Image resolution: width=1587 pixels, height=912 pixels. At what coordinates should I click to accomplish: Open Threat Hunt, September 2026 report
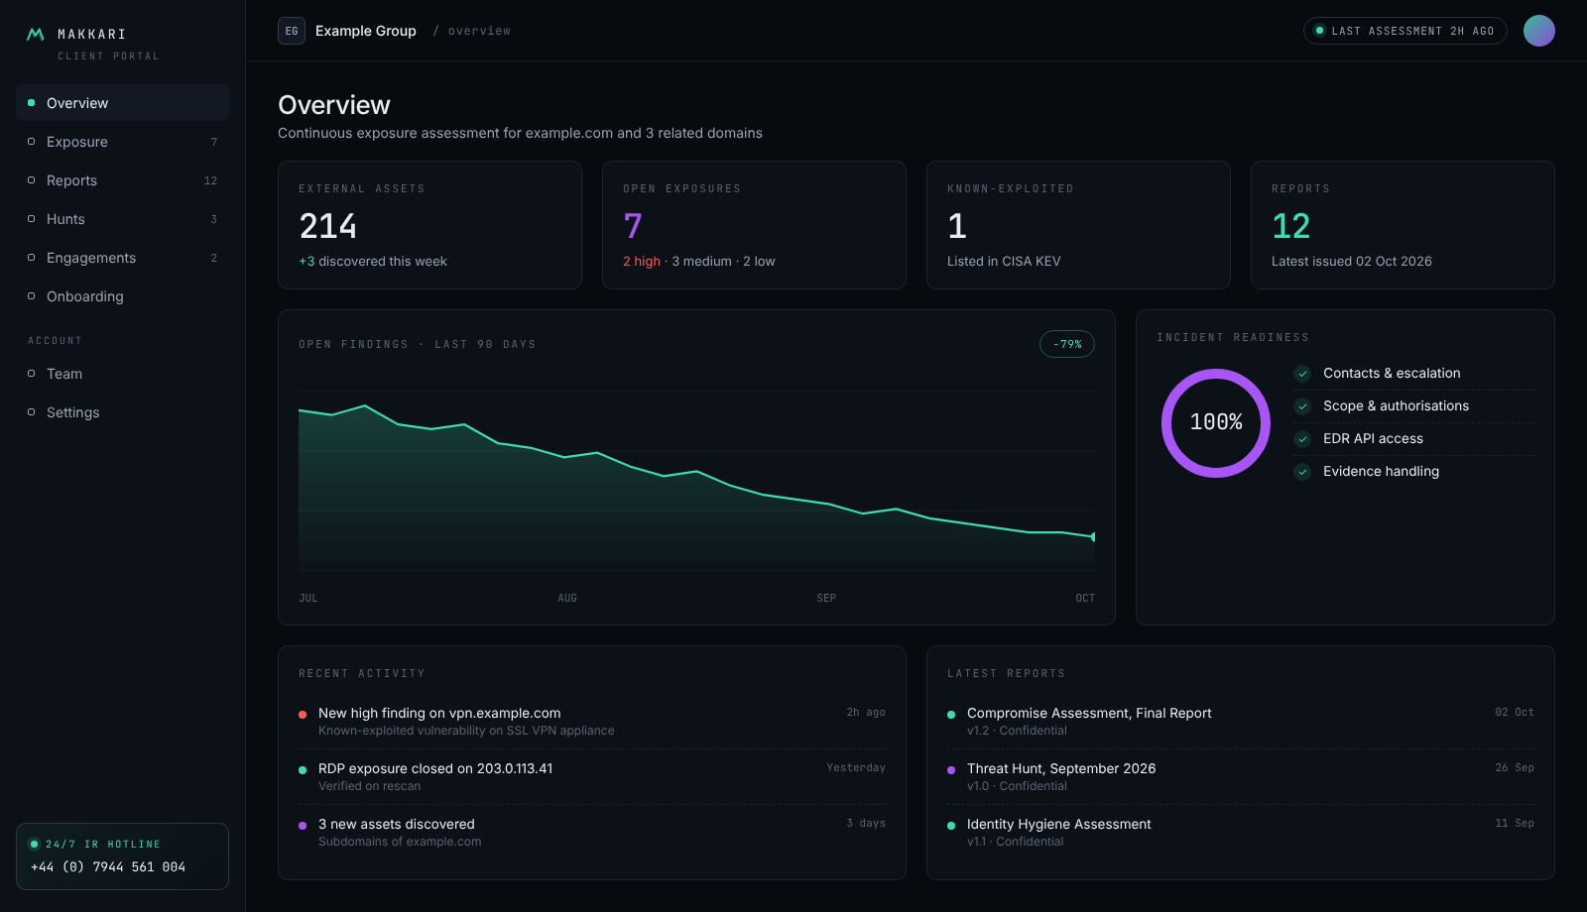click(1241, 776)
